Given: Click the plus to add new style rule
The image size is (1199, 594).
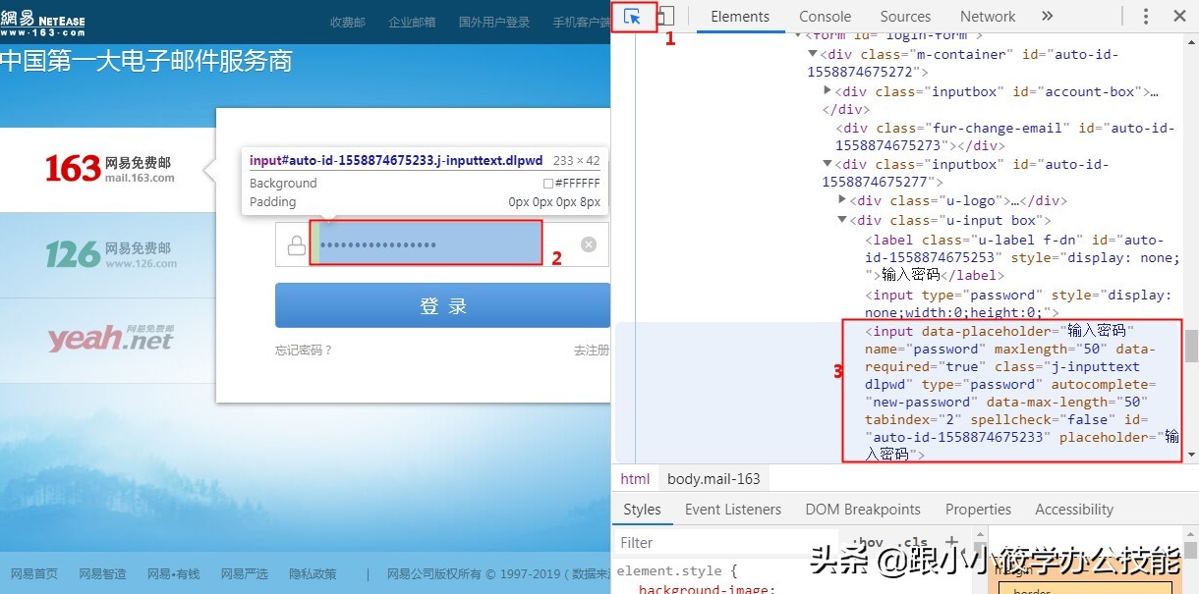Looking at the screenshot, I should tap(951, 541).
